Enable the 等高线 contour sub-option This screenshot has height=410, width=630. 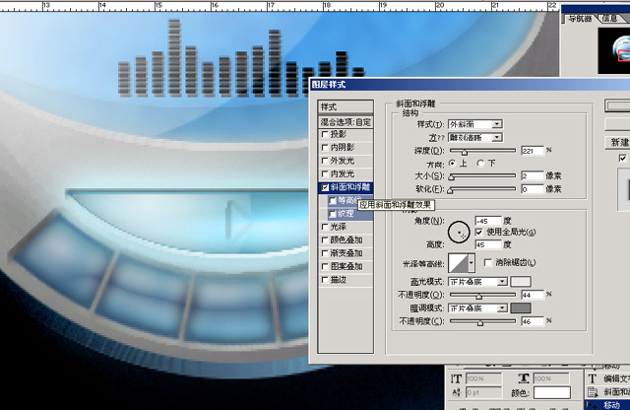333,200
